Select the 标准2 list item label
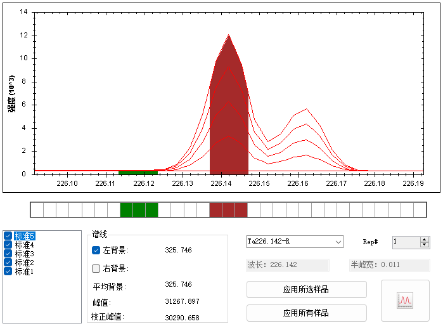443x326 pixels. tap(24, 263)
